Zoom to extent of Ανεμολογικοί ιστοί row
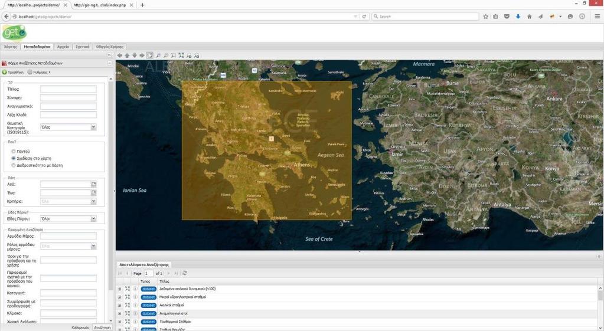This screenshot has height=331, width=604. coord(128,313)
